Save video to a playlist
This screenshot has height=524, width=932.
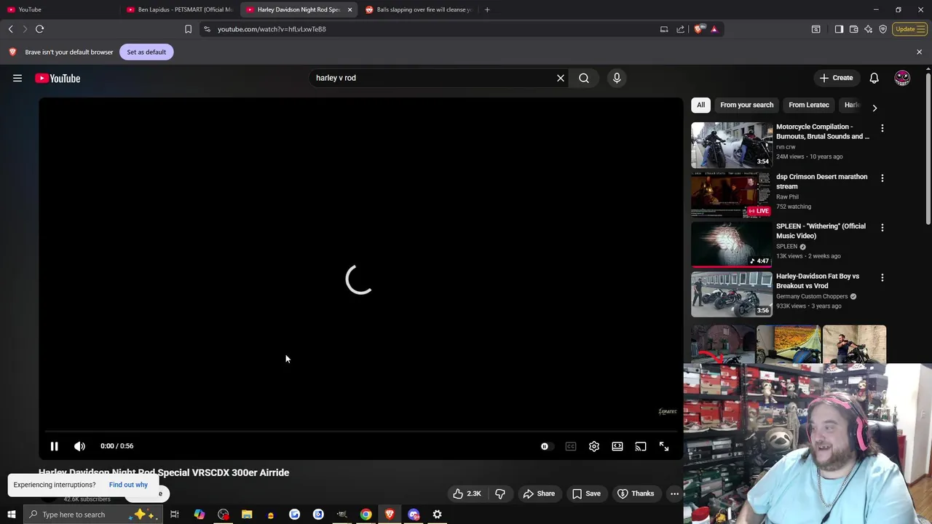586,493
